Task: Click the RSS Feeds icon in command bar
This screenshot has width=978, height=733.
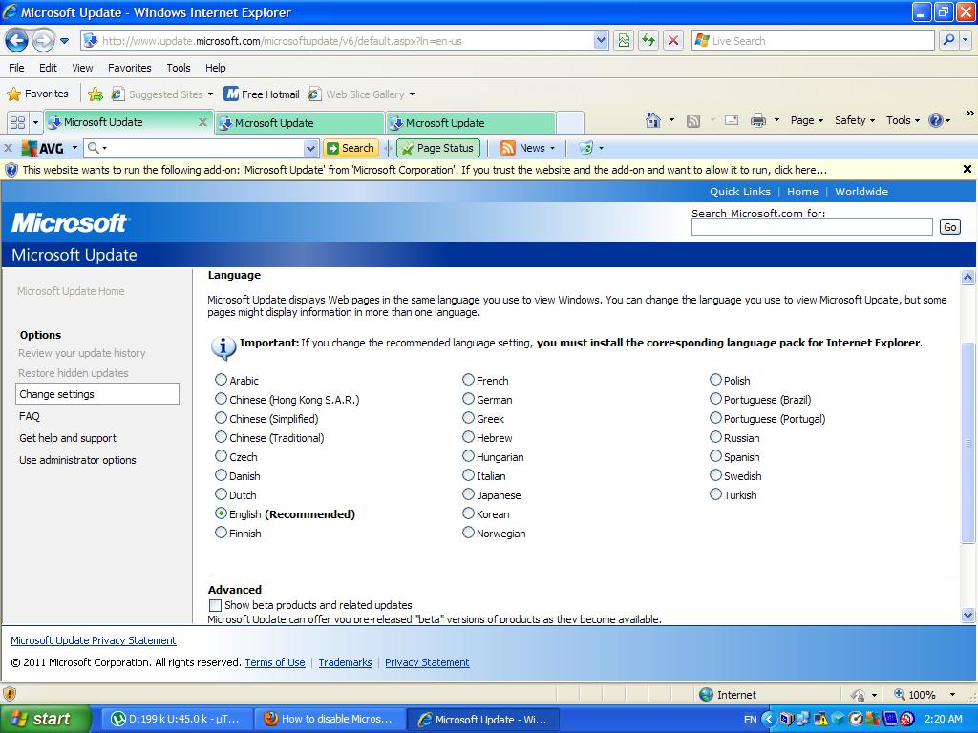Action: [x=693, y=121]
